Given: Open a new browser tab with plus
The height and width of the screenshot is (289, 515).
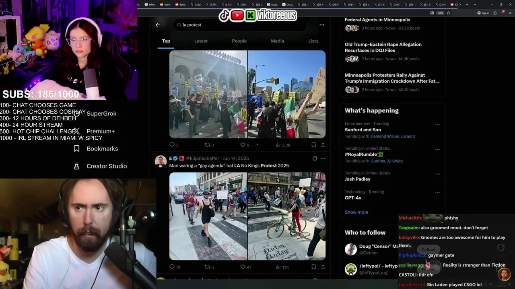Looking at the screenshot, I should click(466, 4).
